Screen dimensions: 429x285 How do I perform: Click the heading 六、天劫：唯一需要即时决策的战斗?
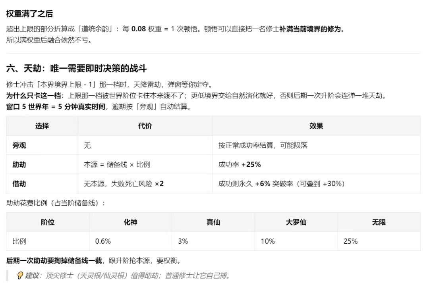(x=76, y=68)
